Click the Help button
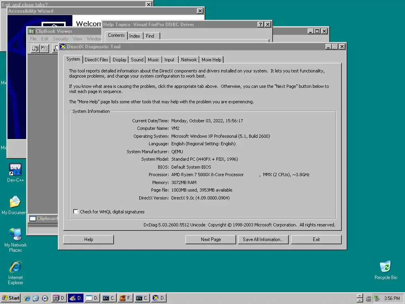The image size is (405, 304). pyautogui.click(x=89, y=239)
